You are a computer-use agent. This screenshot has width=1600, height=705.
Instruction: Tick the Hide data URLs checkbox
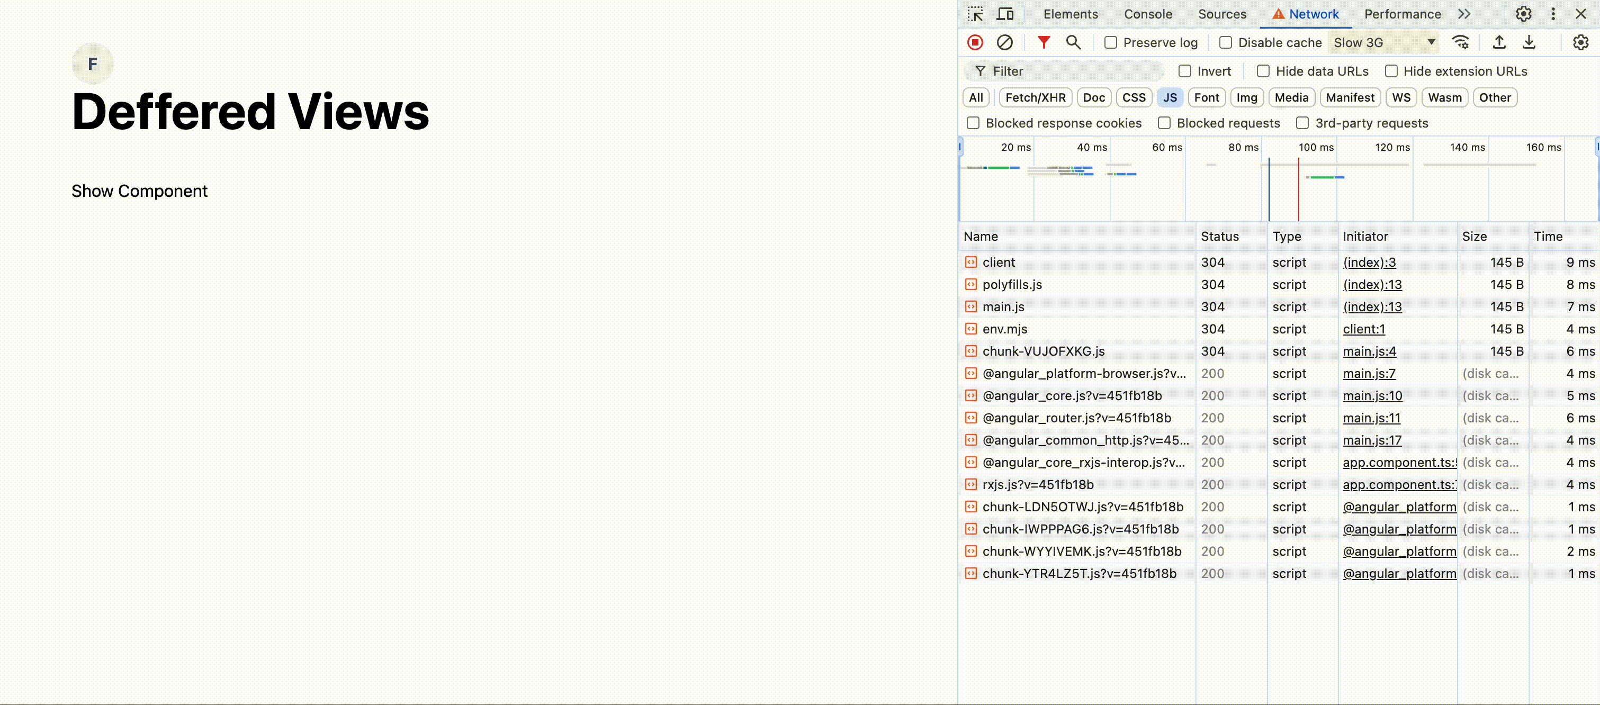tap(1263, 71)
